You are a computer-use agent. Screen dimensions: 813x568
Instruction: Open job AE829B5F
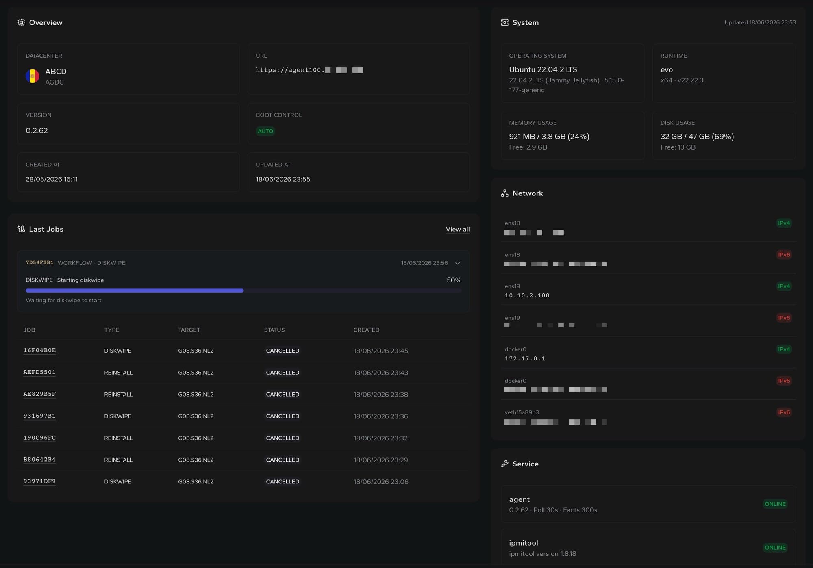(x=39, y=394)
